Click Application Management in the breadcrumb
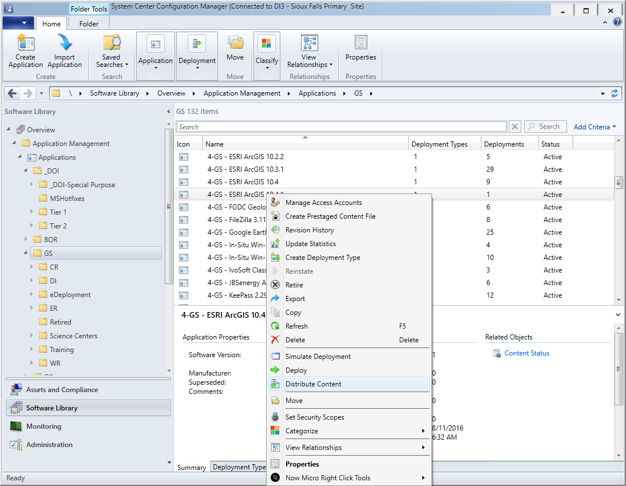The image size is (626, 486). tap(242, 93)
